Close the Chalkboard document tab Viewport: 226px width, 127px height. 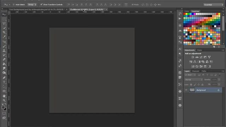pos(106,10)
